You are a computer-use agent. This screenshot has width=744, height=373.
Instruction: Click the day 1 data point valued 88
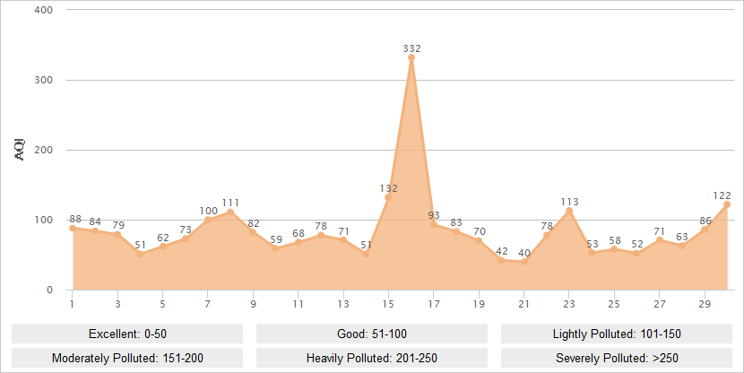click(x=72, y=229)
